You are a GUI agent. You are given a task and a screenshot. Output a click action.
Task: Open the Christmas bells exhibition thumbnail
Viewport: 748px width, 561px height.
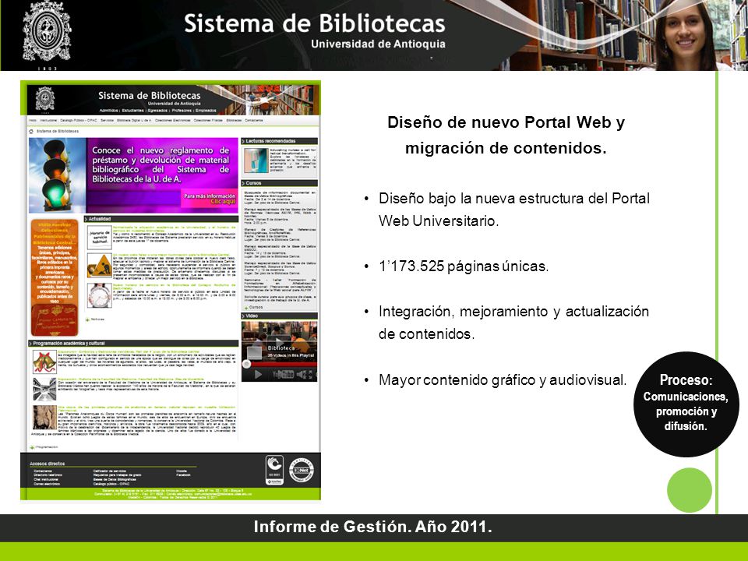click(45, 362)
